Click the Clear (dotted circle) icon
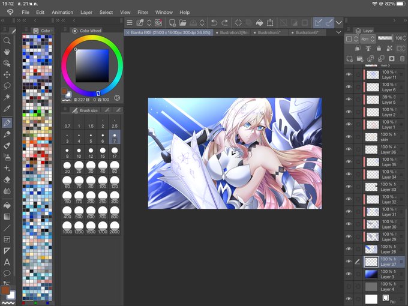This screenshot has width=408, height=306. 238,23
